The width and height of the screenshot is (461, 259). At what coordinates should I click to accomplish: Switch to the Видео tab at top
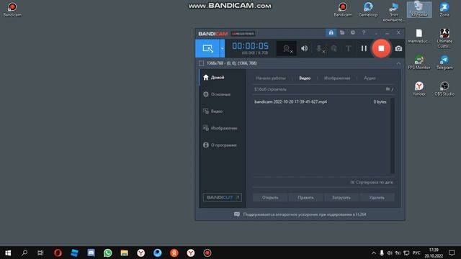pyautogui.click(x=305, y=78)
